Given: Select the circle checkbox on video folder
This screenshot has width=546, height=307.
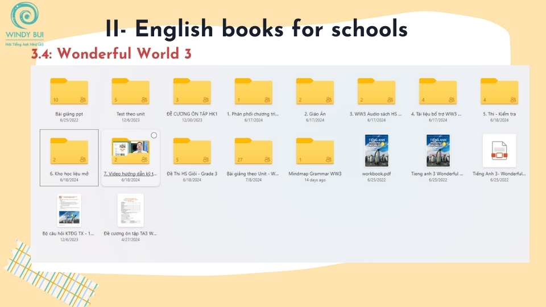Looking at the screenshot, I should [x=154, y=135].
